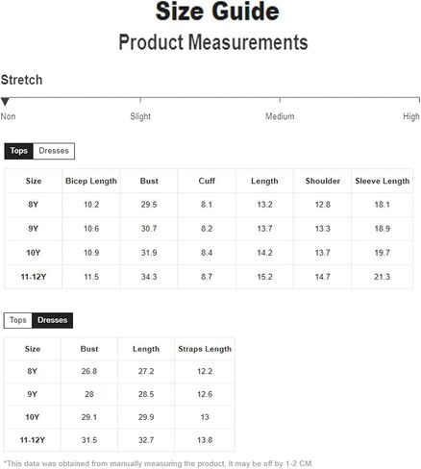Click the 32.7 Length value in Dresses table
This screenshot has width=421, height=469.
pos(146,440)
